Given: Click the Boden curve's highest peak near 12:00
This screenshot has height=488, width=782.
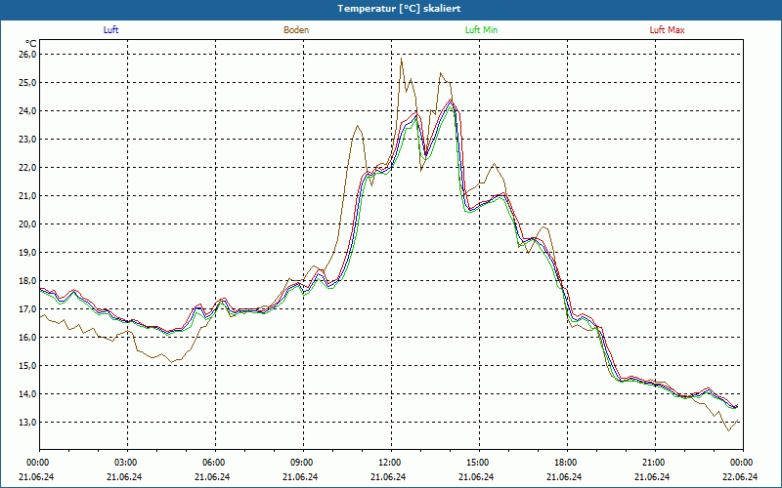Looking at the screenshot, I should point(402,59).
